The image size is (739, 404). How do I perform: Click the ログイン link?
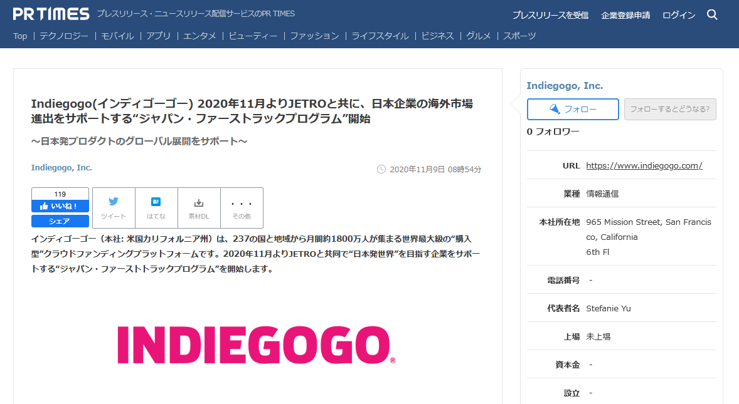679,15
